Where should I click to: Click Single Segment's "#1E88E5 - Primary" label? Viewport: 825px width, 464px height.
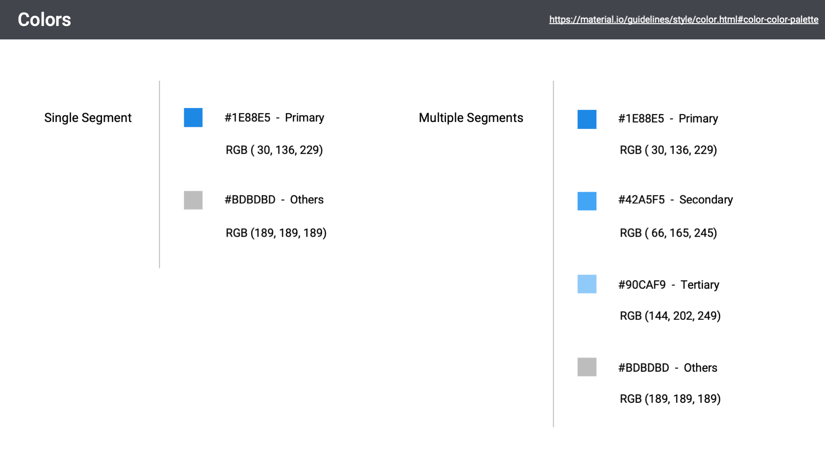[x=274, y=118]
